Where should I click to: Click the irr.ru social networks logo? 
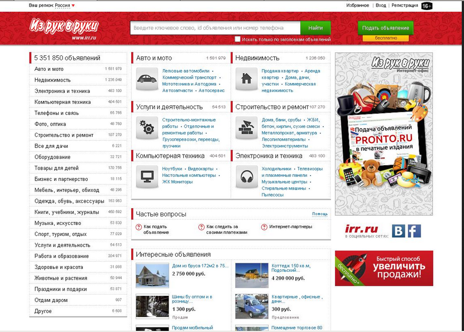pos(362,229)
